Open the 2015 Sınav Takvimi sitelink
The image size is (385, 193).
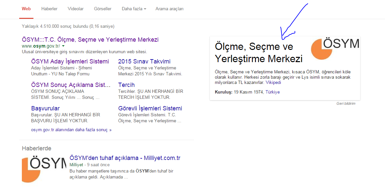[x=144, y=61]
